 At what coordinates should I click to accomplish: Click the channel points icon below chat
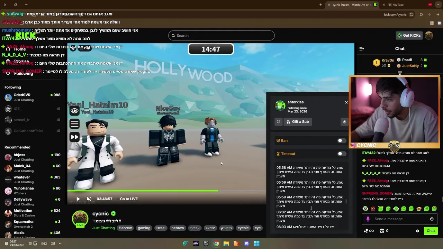point(366,231)
